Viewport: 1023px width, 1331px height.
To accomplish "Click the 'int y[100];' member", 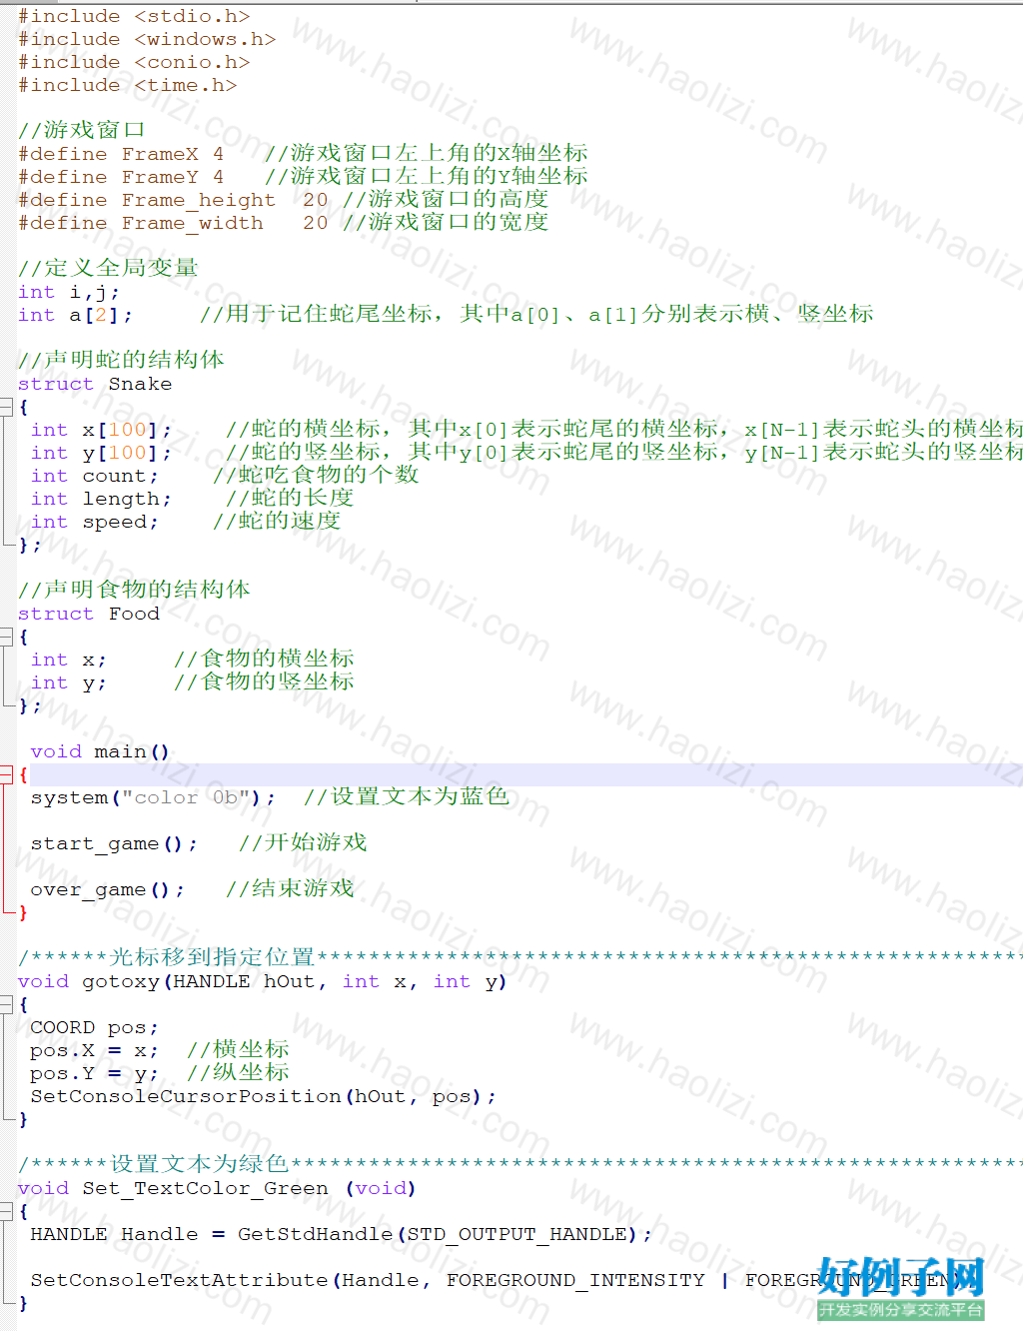I will [101, 453].
